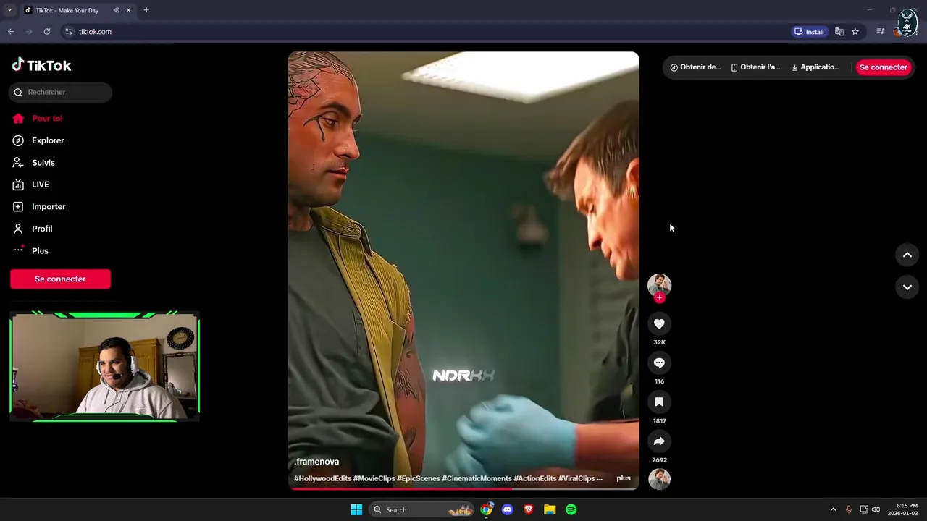Open the spinning sound disc below the share button
The width and height of the screenshot is (927, 521).
click(659, 479)
